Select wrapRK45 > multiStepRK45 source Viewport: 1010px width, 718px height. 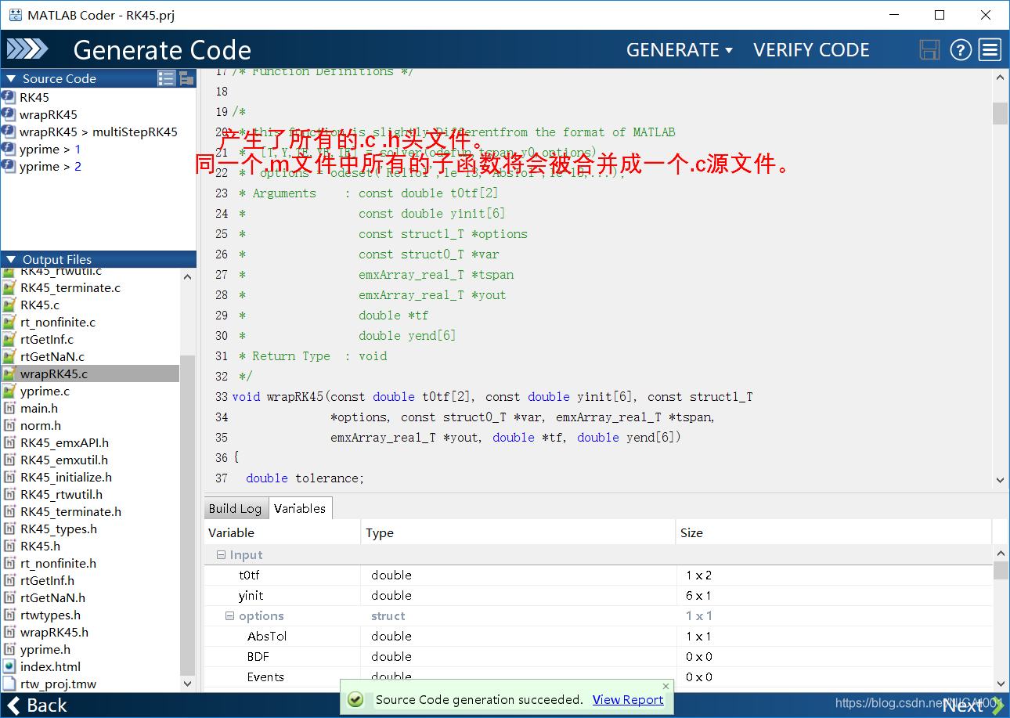point(99,132)
